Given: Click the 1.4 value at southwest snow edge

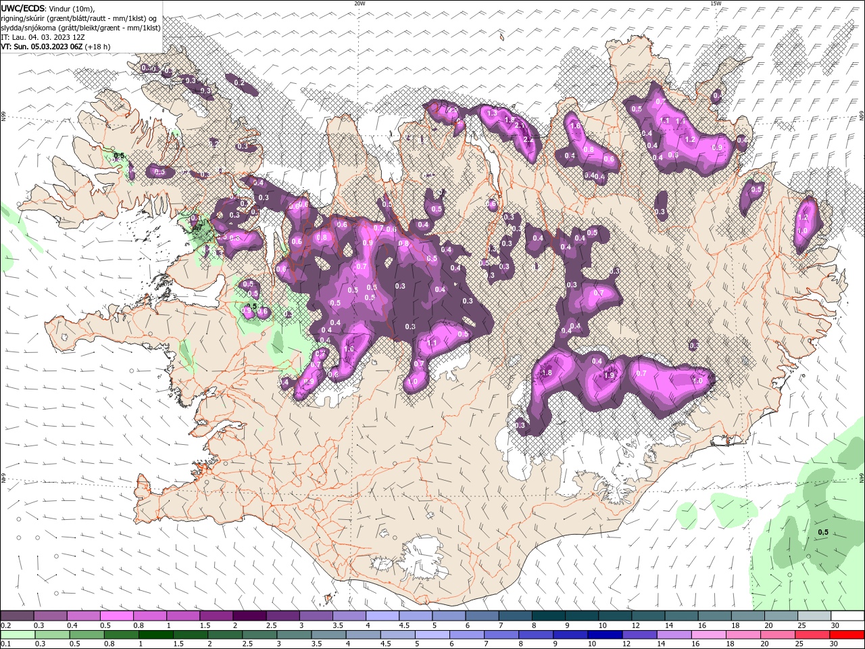Looking at the screenshot, I should click(284, 383).
